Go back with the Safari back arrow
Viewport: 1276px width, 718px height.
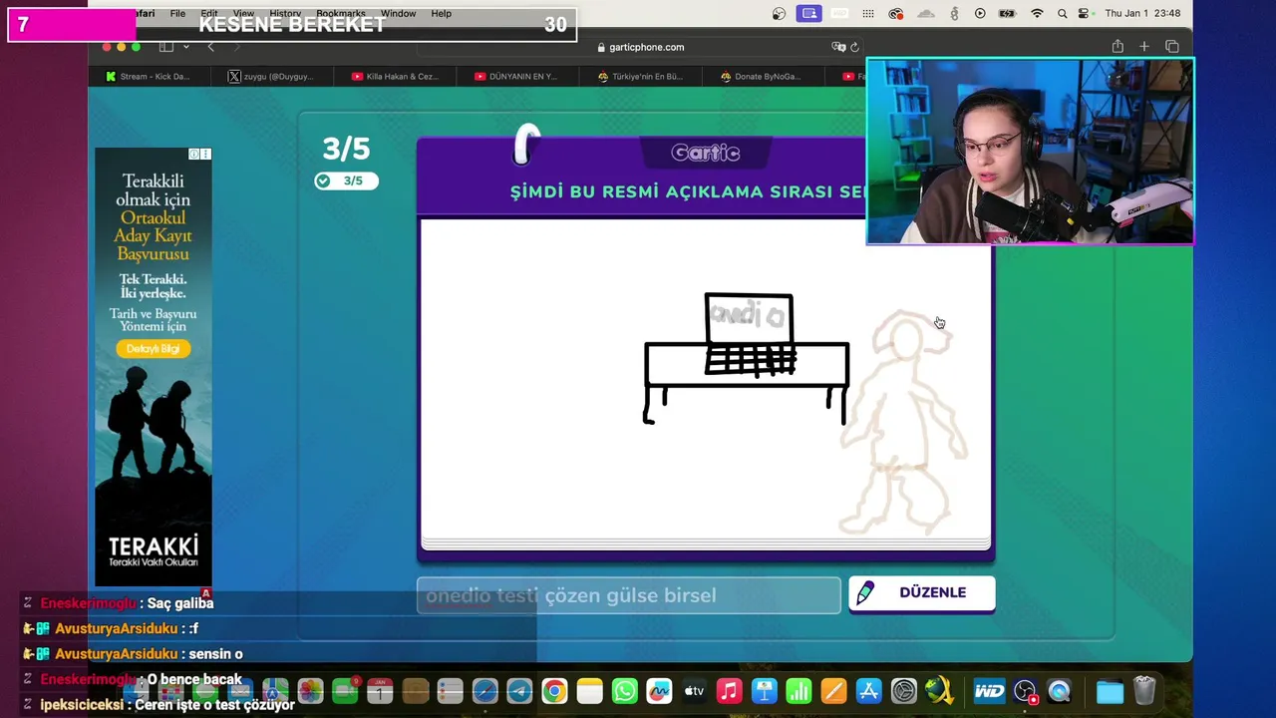210,47
